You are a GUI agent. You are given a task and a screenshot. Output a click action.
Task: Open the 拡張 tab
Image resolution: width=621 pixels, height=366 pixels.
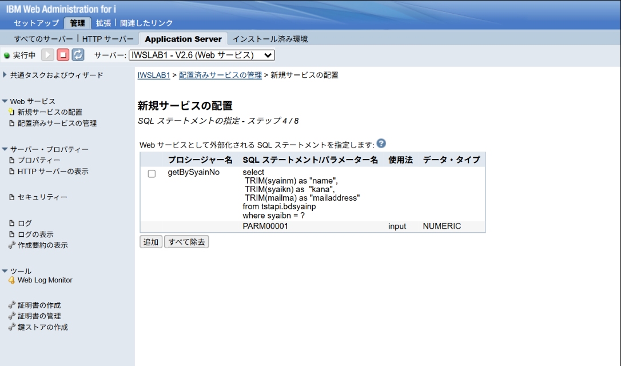point(103,23)
